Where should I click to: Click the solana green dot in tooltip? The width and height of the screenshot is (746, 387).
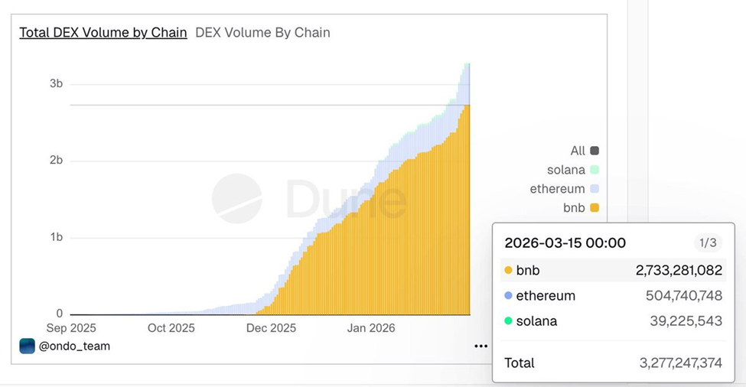(508, 321)
